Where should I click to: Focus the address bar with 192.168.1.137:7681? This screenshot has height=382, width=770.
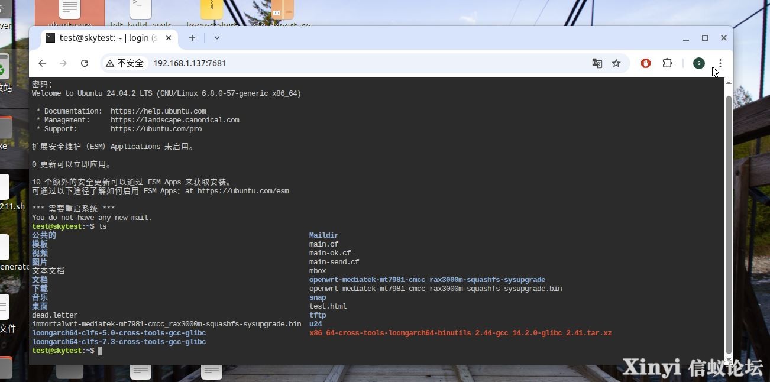coord(367,63)
